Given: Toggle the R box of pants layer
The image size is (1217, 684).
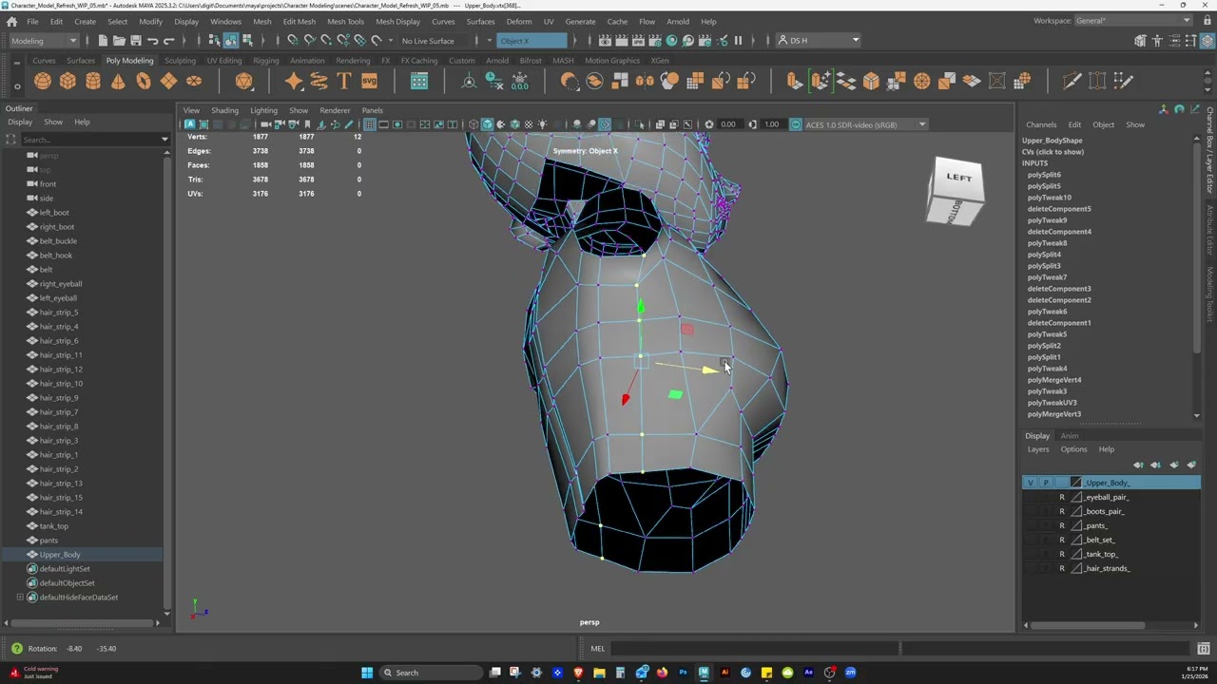Looking at the screenshot, I should [1062, 525].
